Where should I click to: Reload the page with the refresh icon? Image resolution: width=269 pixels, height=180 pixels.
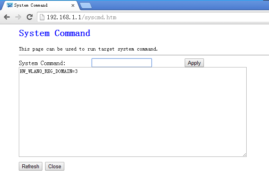pyautogui.click(x=30, y=17)
